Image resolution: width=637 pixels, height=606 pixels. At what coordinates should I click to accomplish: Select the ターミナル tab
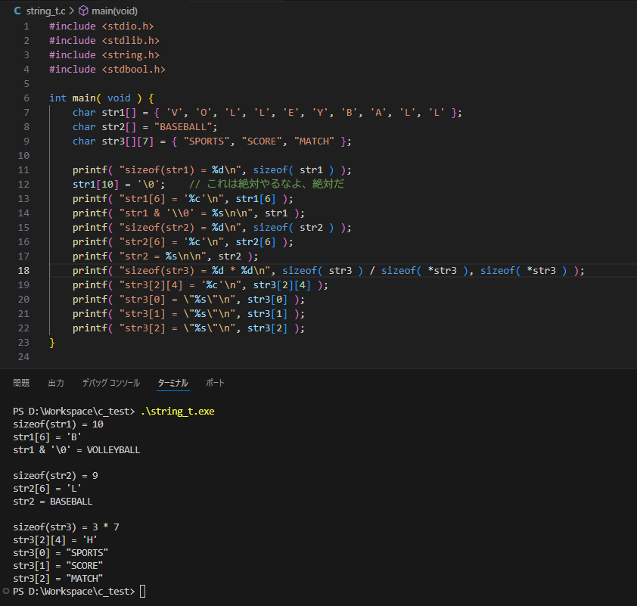[172, 383]
